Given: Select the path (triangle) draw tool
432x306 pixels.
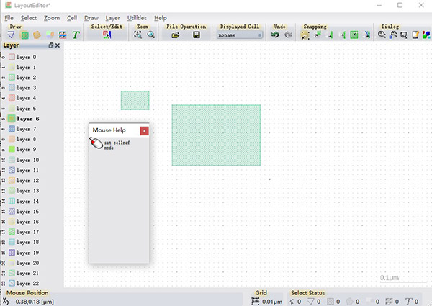Looking at the screenshot, I should point(11,35).
